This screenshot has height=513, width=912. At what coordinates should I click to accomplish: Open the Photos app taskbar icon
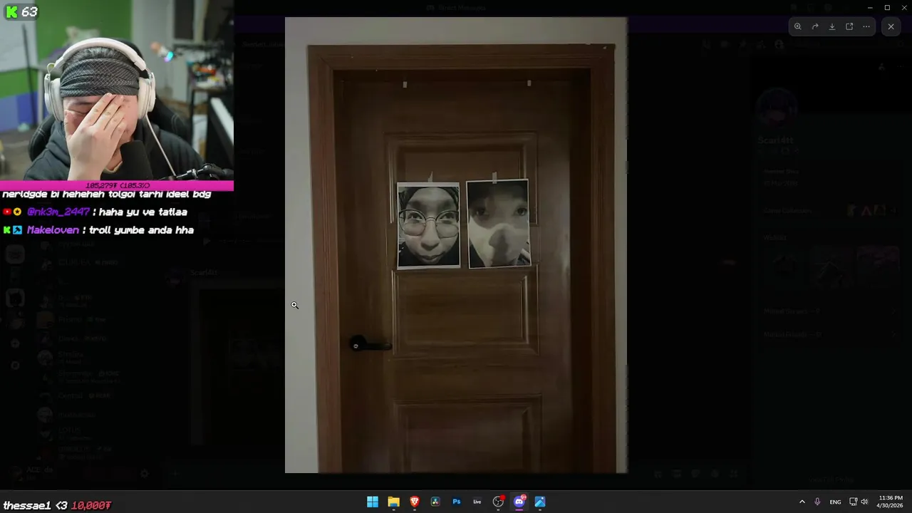click(x=540, y=502)
